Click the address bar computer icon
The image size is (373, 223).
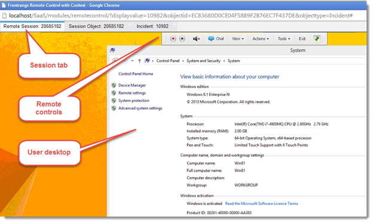(147, 61)
